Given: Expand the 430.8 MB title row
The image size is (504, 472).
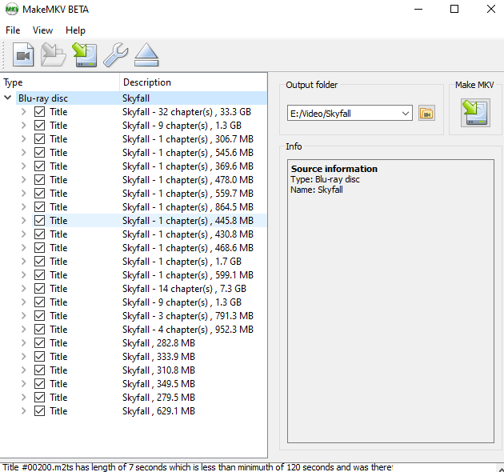Looking at the screenshot, I should (23, 234).
